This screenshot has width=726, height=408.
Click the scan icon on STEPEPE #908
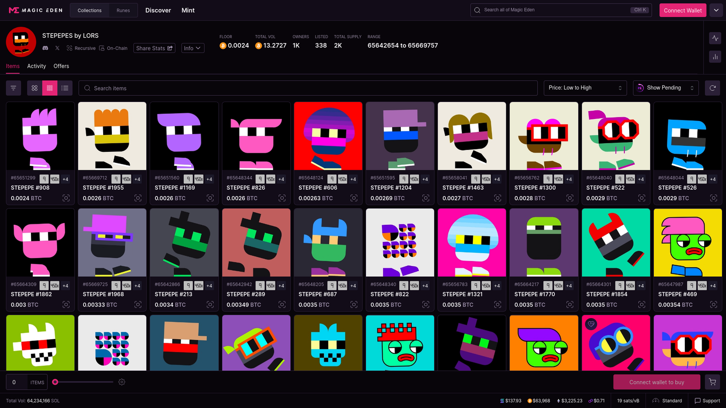click(66, 198)
